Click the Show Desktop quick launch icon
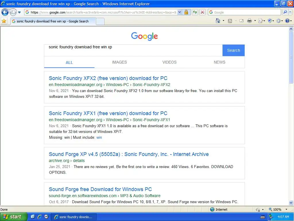 click(x=33, y=217)
